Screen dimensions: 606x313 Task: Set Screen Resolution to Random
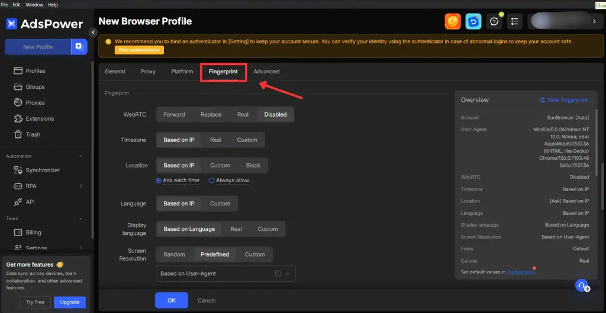point(174,254)
